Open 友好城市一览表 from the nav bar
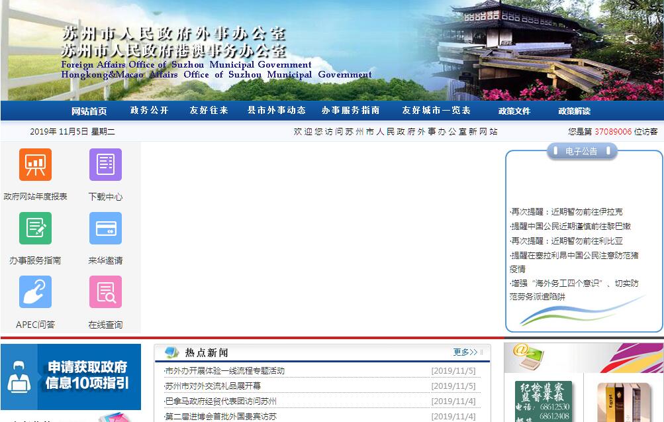Screen dimensions: 664x422 point(436,111)
